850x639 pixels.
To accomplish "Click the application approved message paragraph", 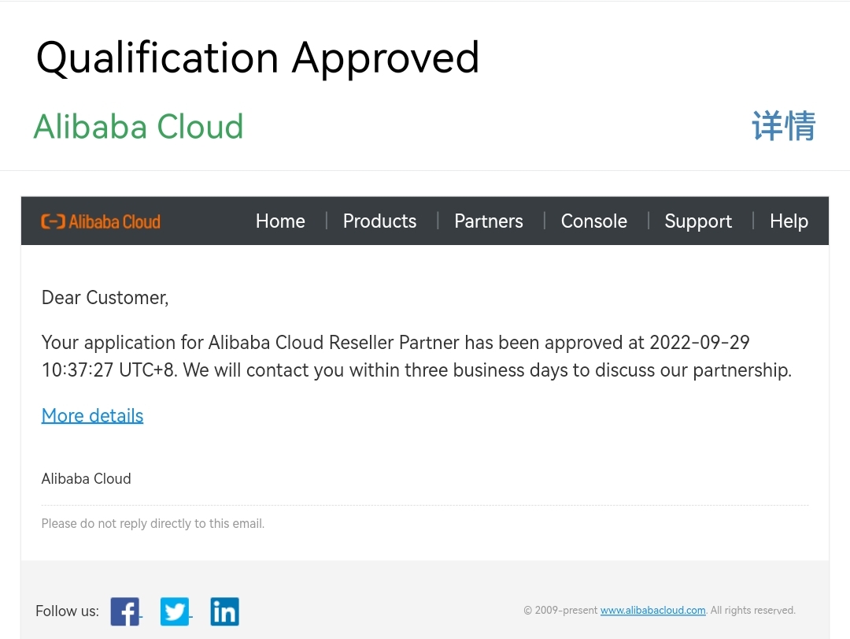I will click(x=416, y=356).
